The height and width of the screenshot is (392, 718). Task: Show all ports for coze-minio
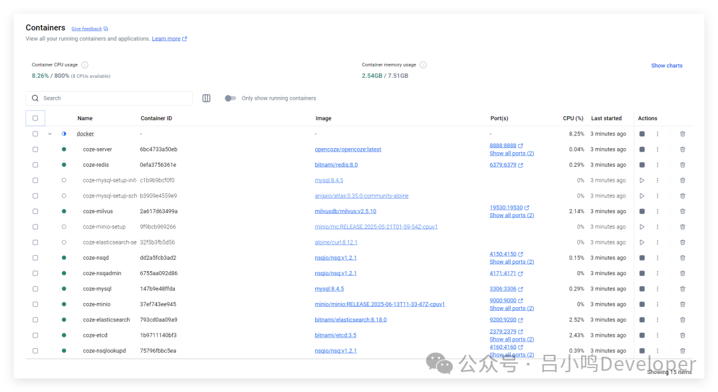point(511,308)
